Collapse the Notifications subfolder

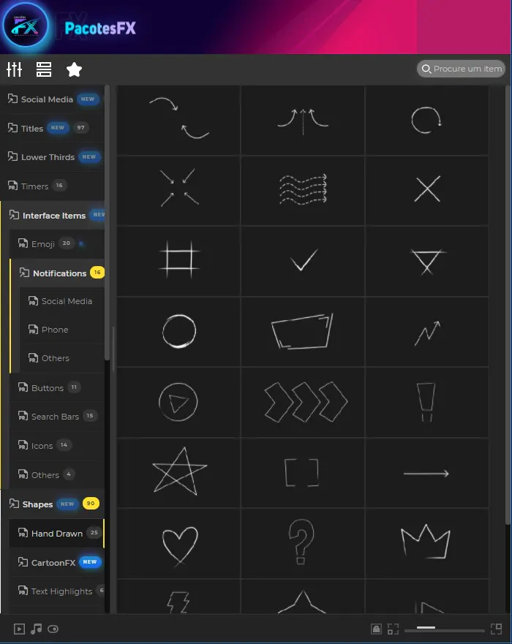[x=59, y=273]
